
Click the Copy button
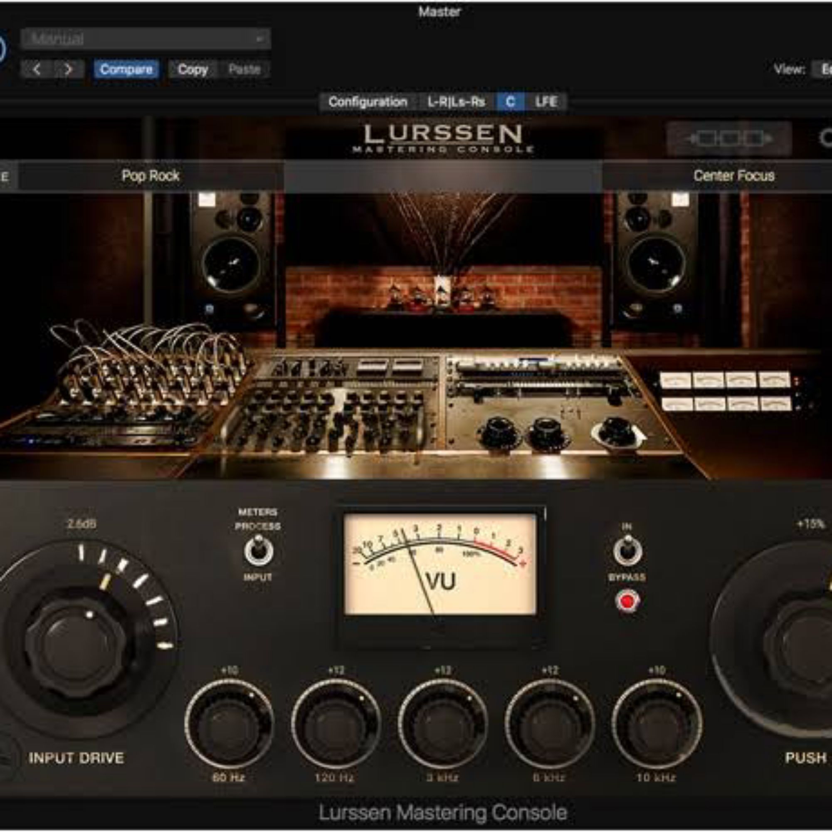(x=193, y=69)
